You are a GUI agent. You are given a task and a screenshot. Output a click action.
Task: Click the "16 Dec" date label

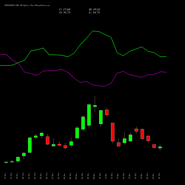124,176
